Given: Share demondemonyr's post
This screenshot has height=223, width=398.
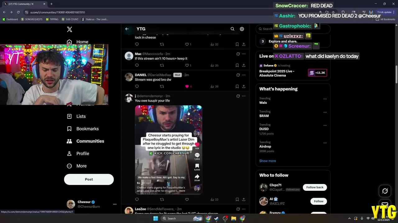Looking at the screenshot, I should pos(243,199).
